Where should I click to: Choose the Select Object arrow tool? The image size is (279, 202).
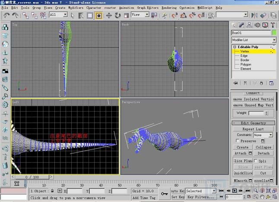(73, 16)
